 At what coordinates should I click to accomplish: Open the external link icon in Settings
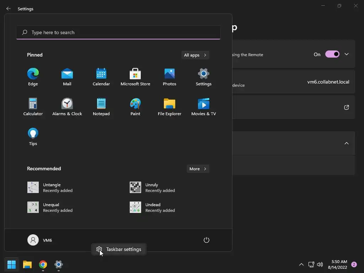pyautogui.click(x=346, y=107)
